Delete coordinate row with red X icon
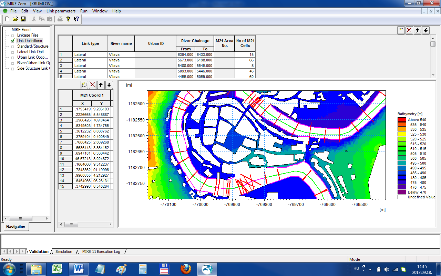 point(93,85)
